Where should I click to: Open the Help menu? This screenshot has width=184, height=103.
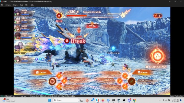coord(32,5)
